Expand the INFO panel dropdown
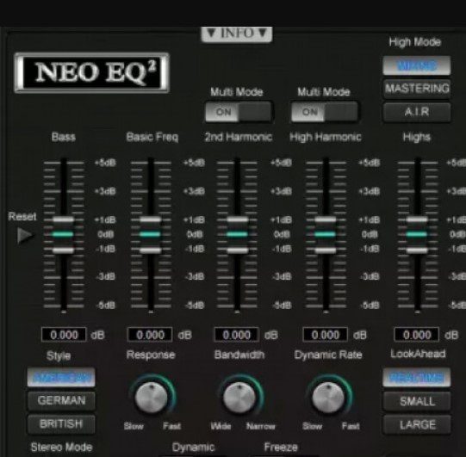 click(x=237, y=34)
